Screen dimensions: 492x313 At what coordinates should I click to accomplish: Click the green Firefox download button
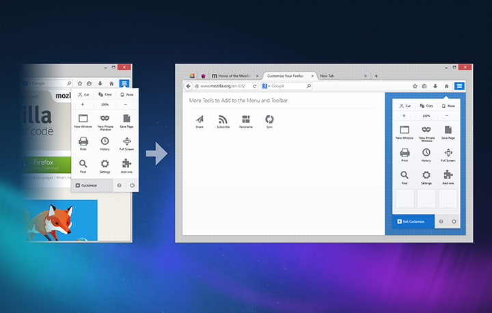(x=46, y=165)
